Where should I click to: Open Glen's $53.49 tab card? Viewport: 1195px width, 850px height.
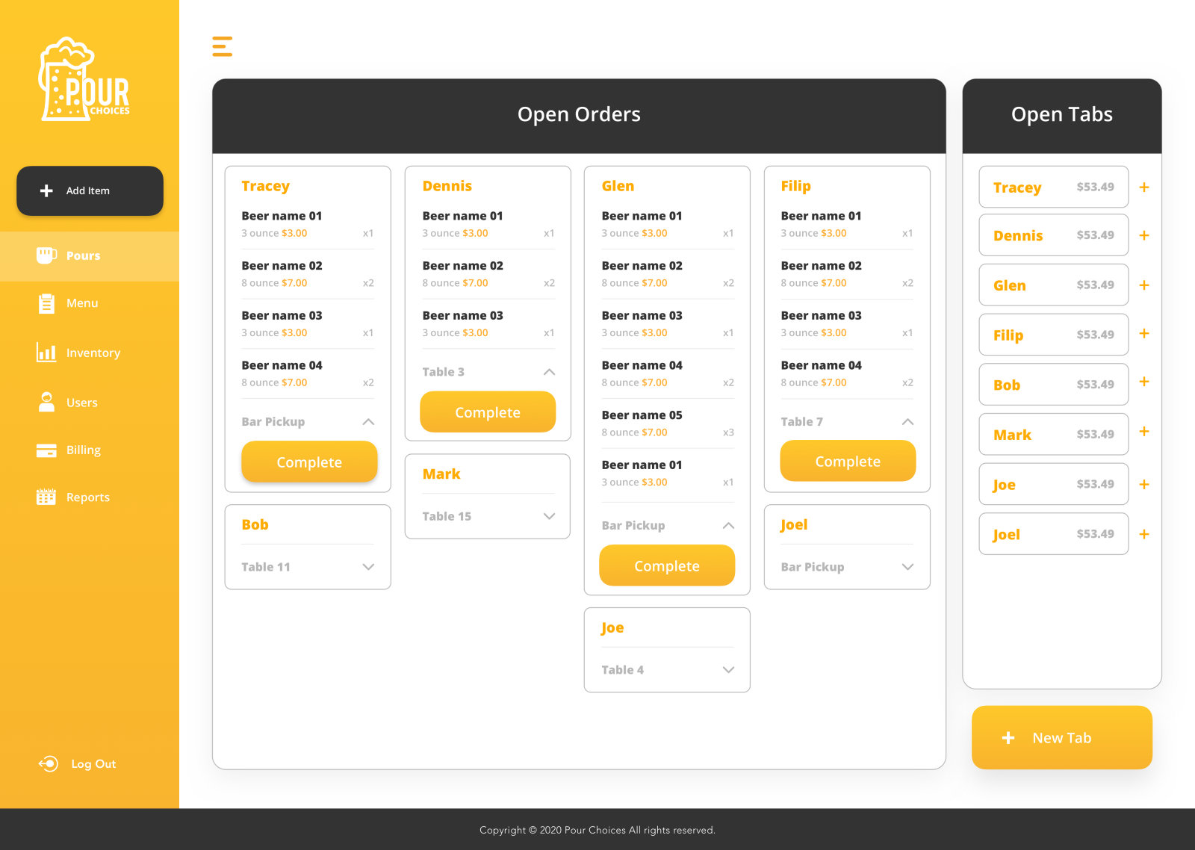(1053, 285)
